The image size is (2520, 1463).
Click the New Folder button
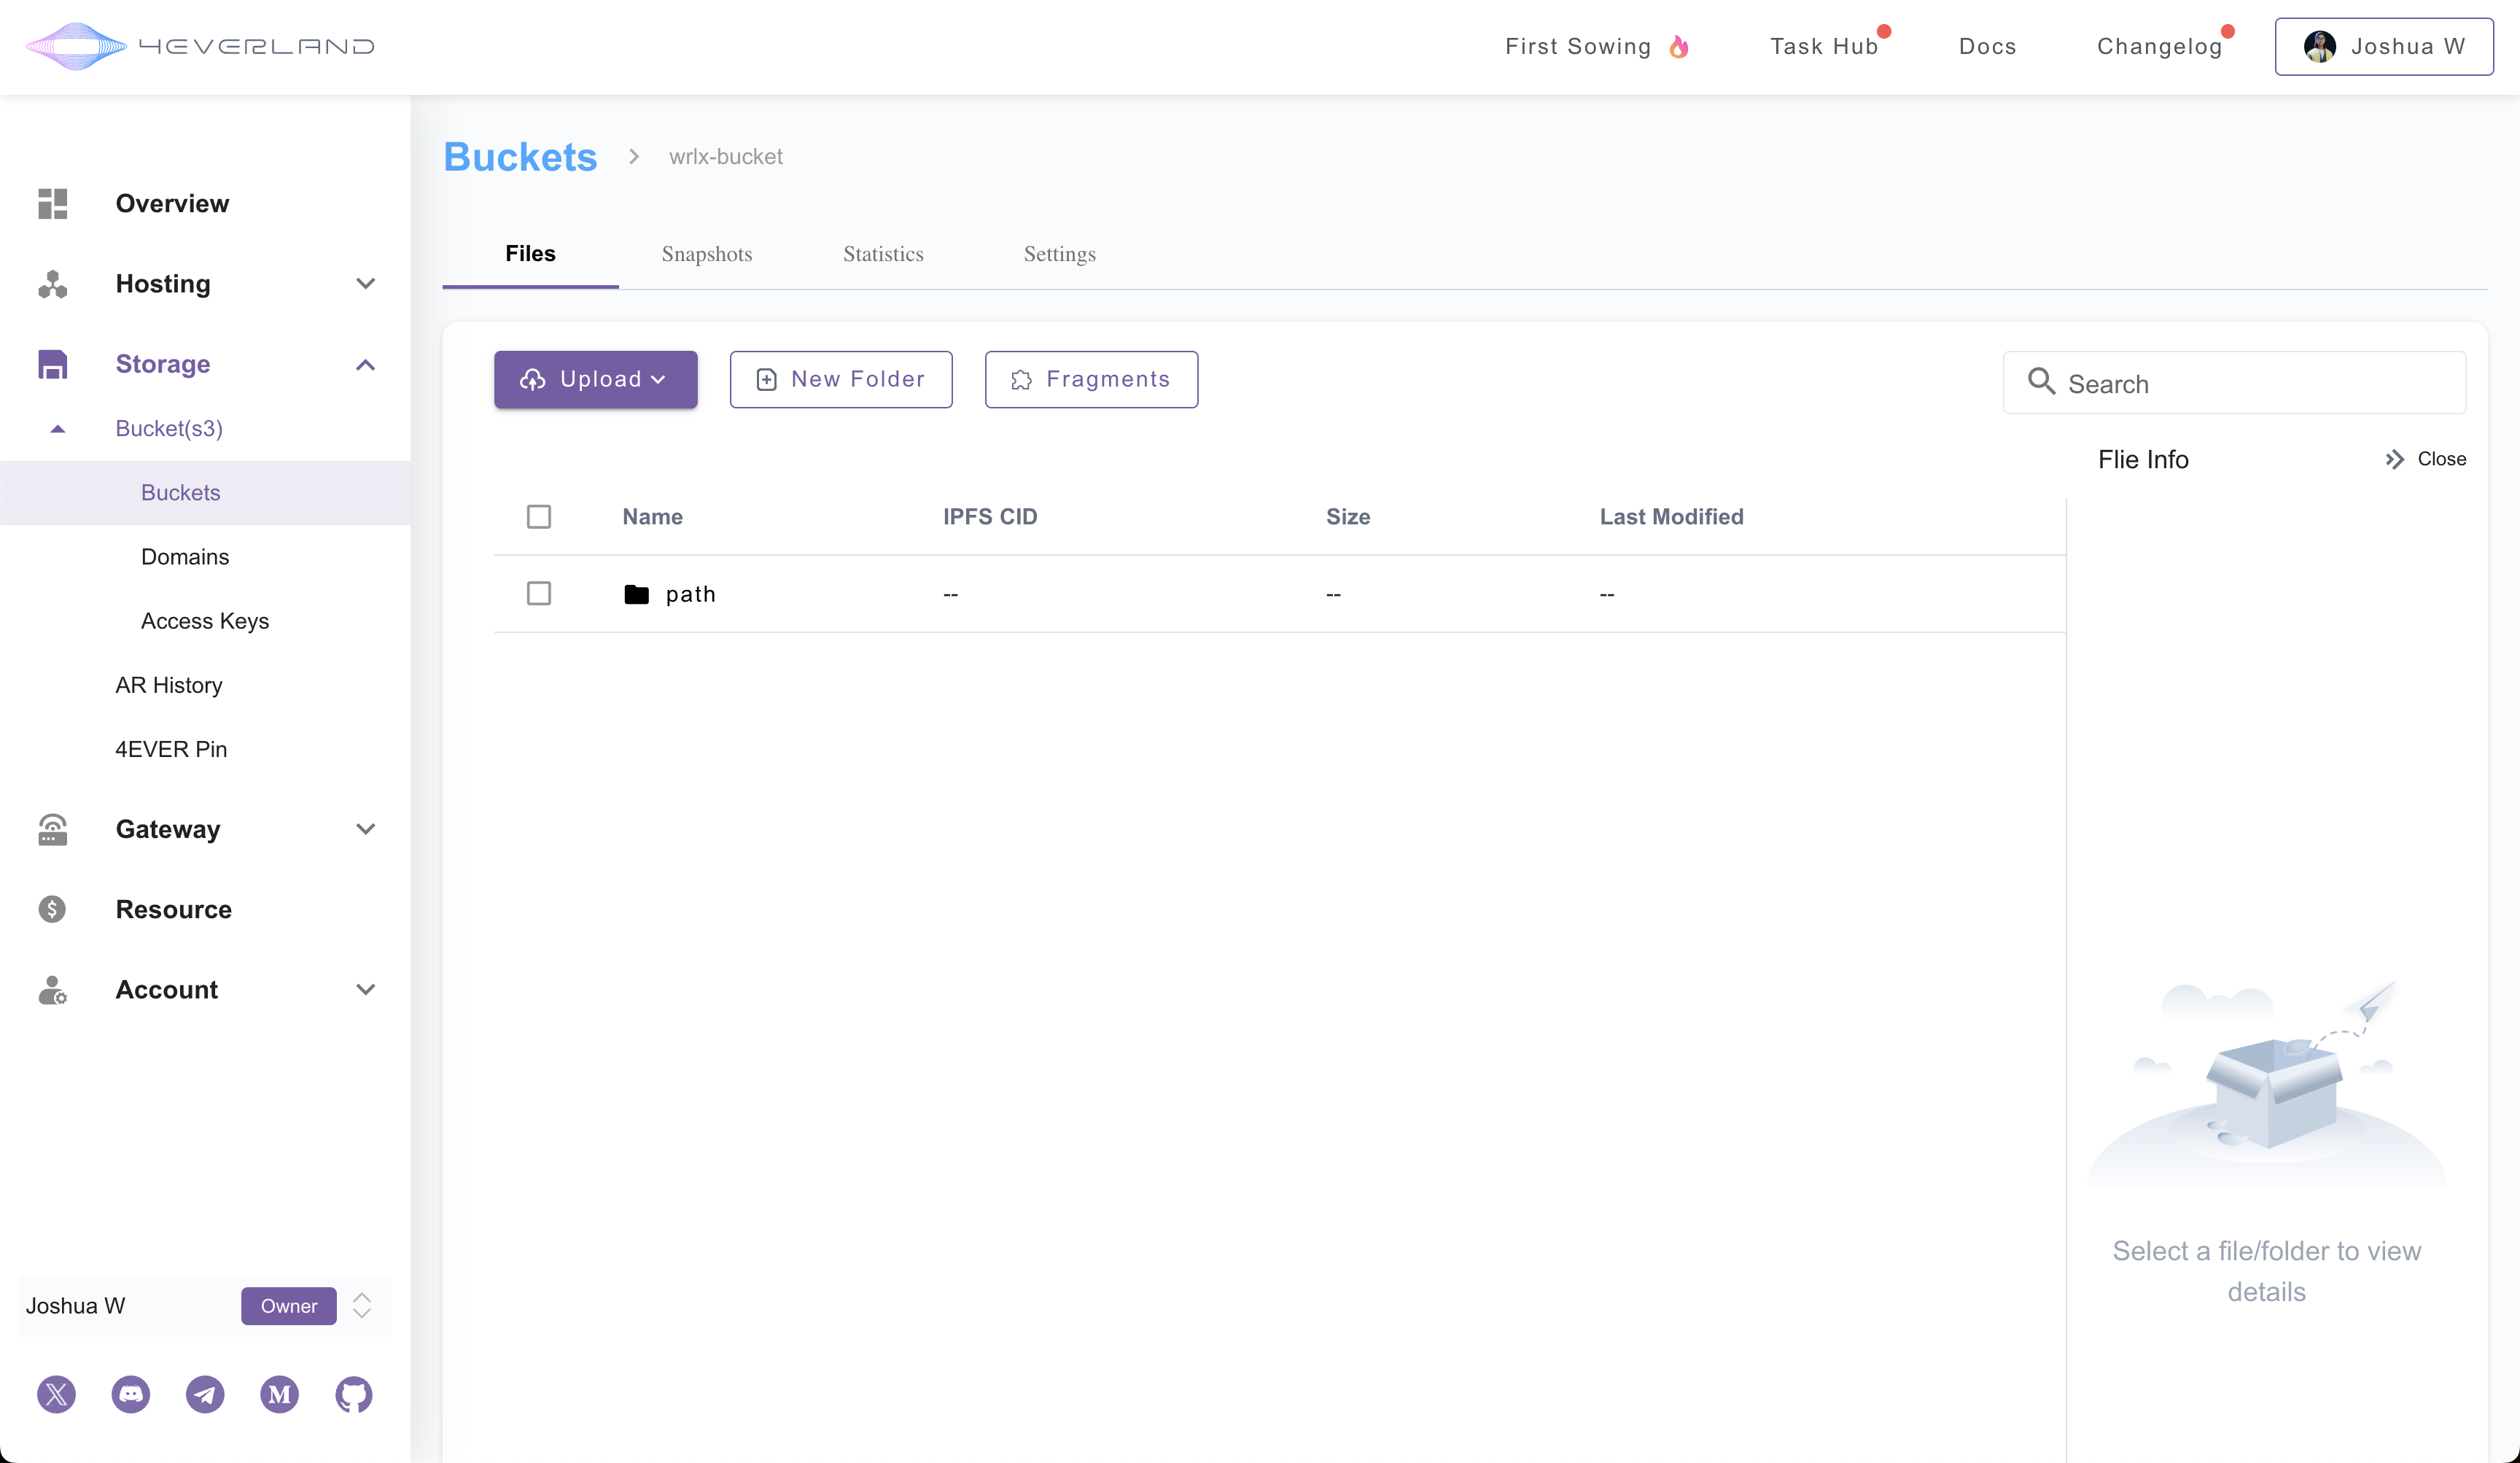coord(840,379)
